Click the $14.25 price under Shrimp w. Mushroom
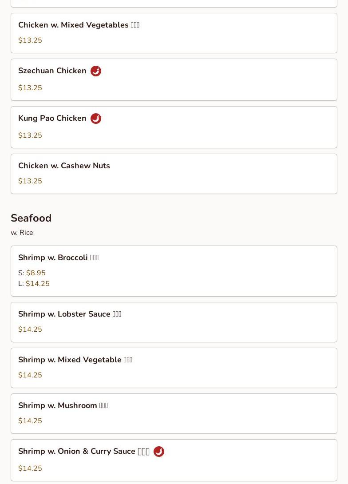The height and width of the screenshot is (484, 348). point(30,421)
